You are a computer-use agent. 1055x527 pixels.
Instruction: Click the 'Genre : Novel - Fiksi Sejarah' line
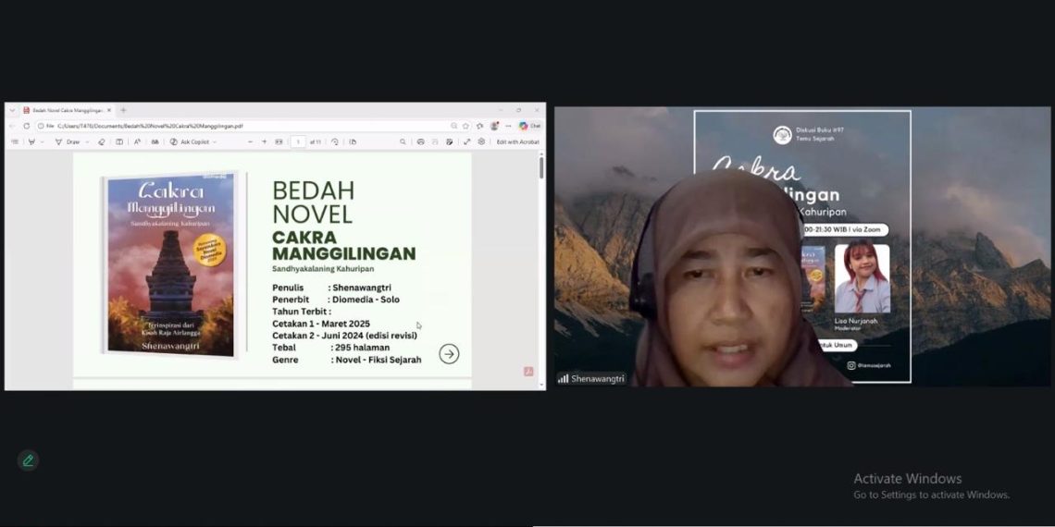[346, 360]
